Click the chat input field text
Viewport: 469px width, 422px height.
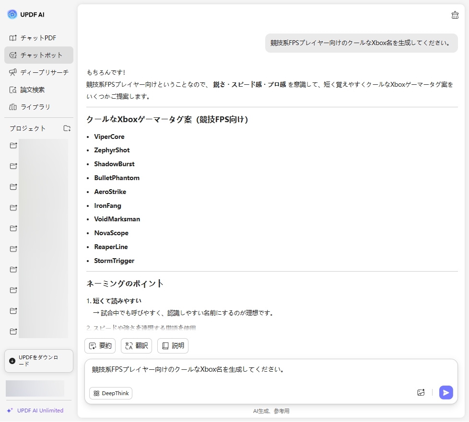click(x=188, y=369)
